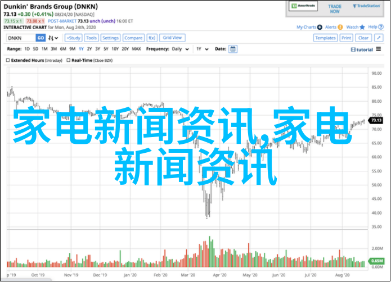Switch to Grid View
Image resolution: width=391 pixels, height=282 pixels.
pyautogui.click(x=172, y=38)
